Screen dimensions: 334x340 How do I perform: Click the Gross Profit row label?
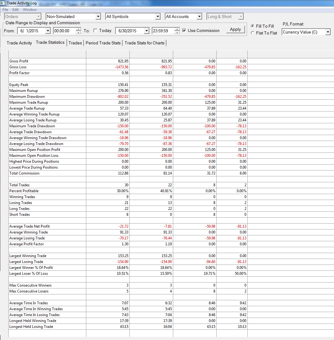click(19, 61)
